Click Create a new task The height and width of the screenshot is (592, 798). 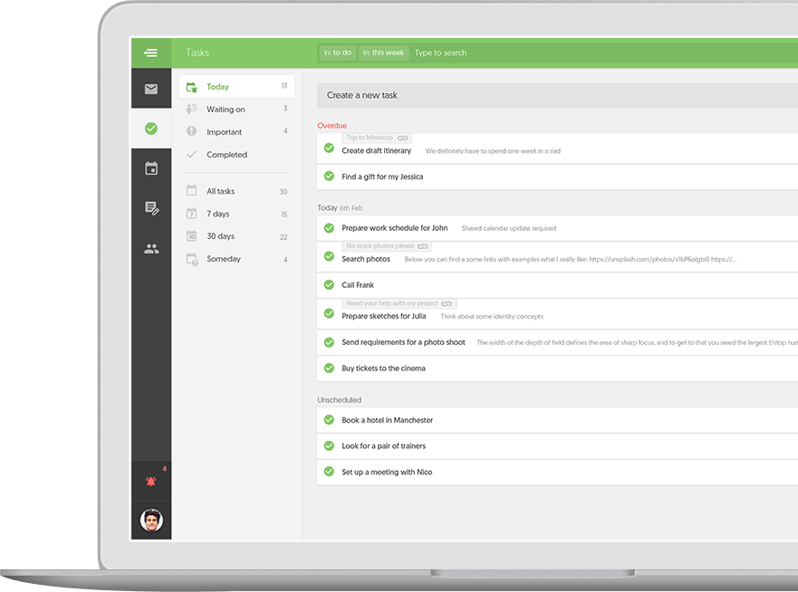click(362, 95)
